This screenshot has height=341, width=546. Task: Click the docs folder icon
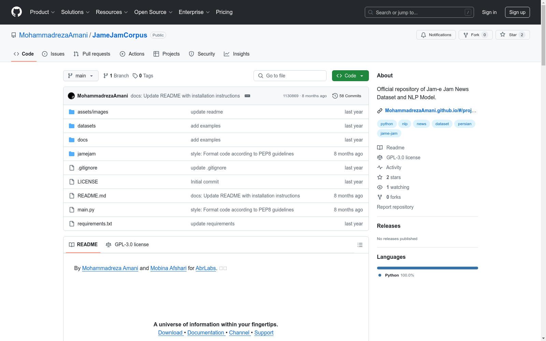coord(72,140)
